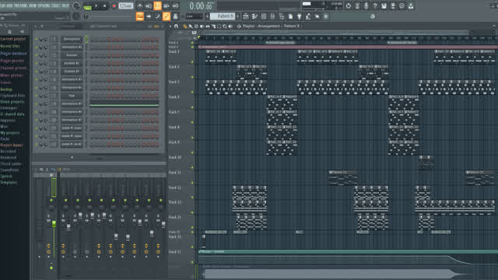Click the tempo BPM field
Viewport: 498px width, 280px height.
pos(126,5)
